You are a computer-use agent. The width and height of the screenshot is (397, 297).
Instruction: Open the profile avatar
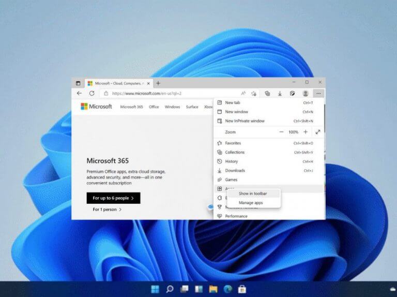click(306, 94)
